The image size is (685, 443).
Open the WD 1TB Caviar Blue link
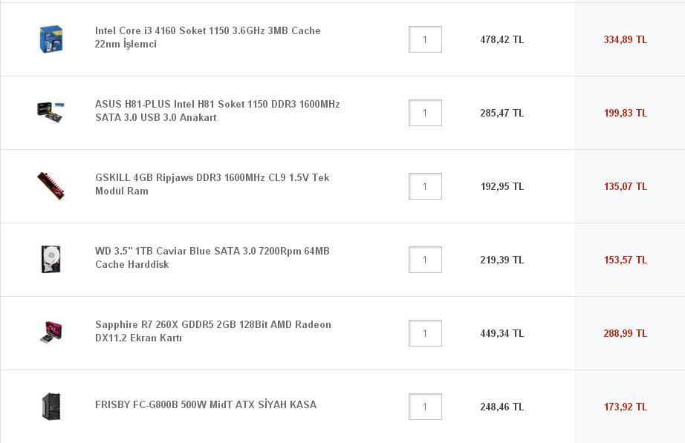(212, 257)
